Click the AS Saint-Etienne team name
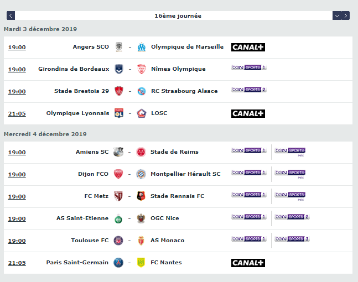358x282 pixels. pyautogui.click(x=82, y=218)
